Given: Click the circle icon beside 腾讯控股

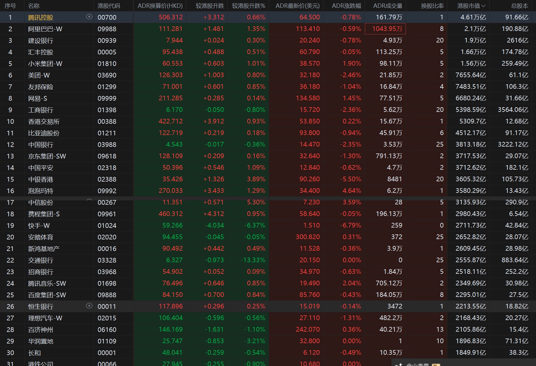Looking at the screenshot, I should pos(89,17).
